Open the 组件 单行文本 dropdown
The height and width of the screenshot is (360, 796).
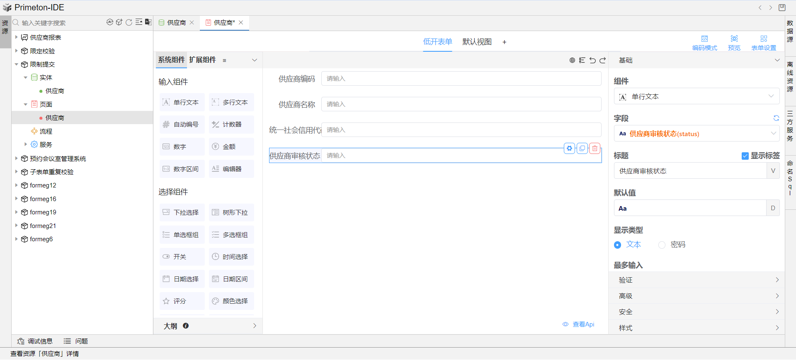[696, 96]
